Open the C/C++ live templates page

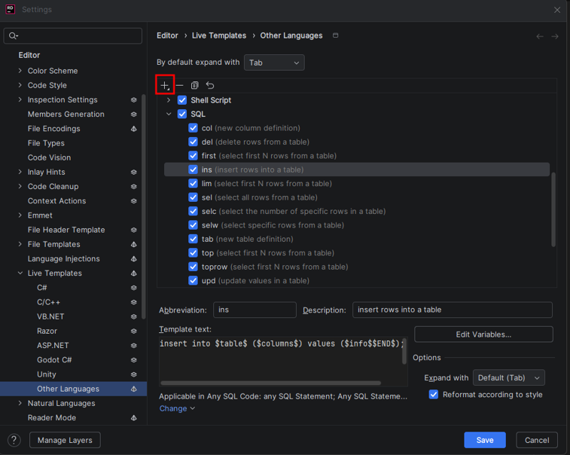[48, 302]
